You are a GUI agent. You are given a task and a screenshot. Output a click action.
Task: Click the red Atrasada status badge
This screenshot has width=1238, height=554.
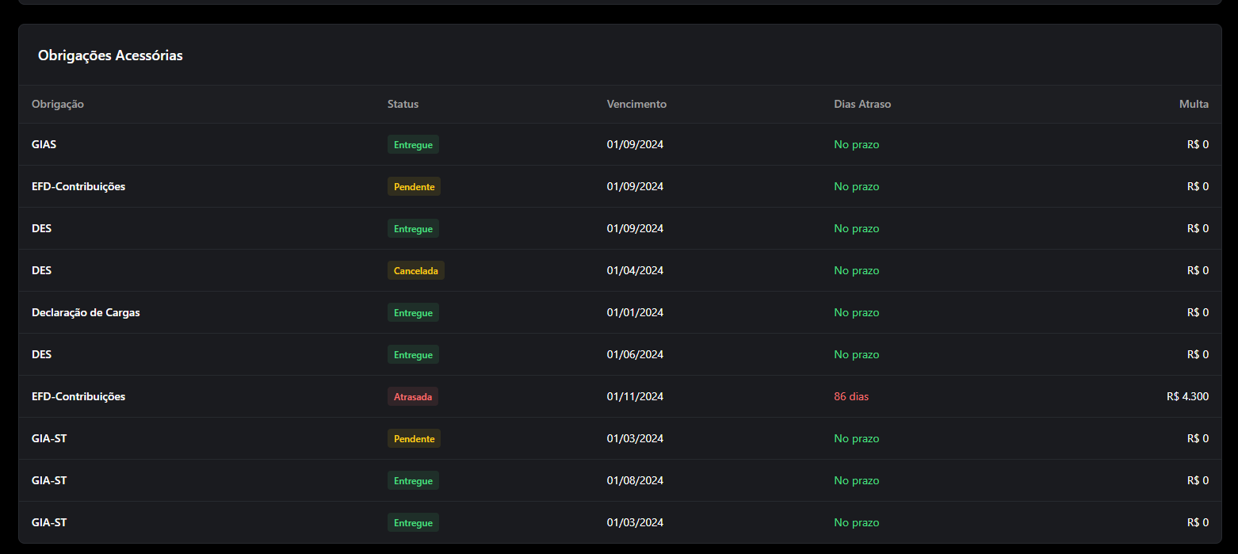click(413, 396)
